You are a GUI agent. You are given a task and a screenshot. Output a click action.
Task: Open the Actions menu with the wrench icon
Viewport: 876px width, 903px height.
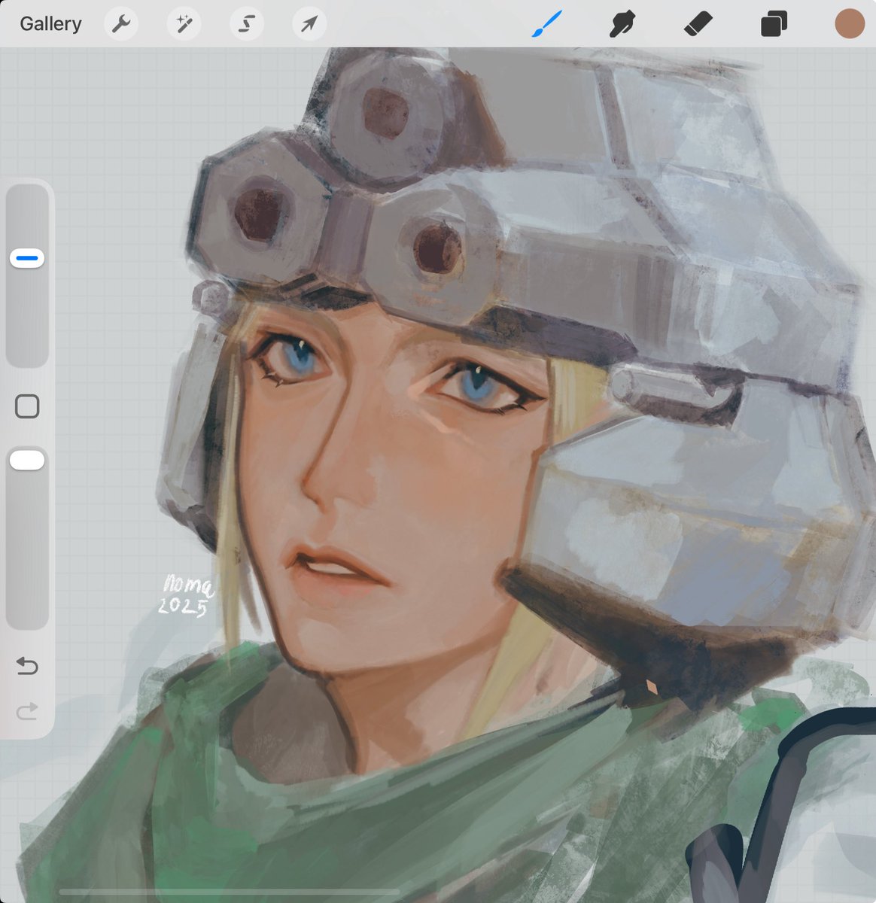120,23
